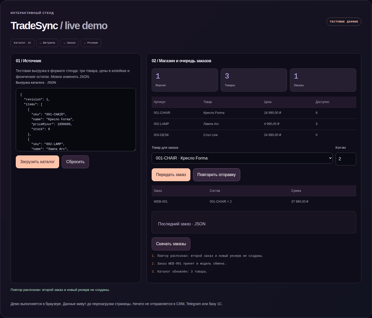The width and height of the screenshot is (372, 318).
Task: Click the Загрузить каталог button
Action: (37, 162)
